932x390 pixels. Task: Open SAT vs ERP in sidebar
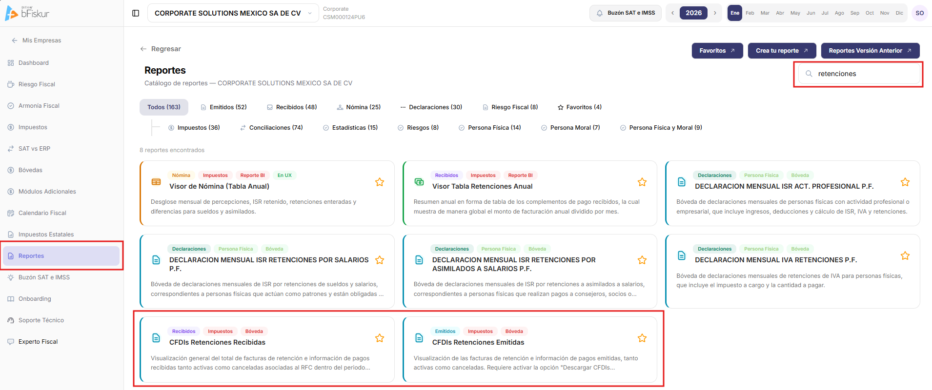pyautogui.click(x=61, y=149)
